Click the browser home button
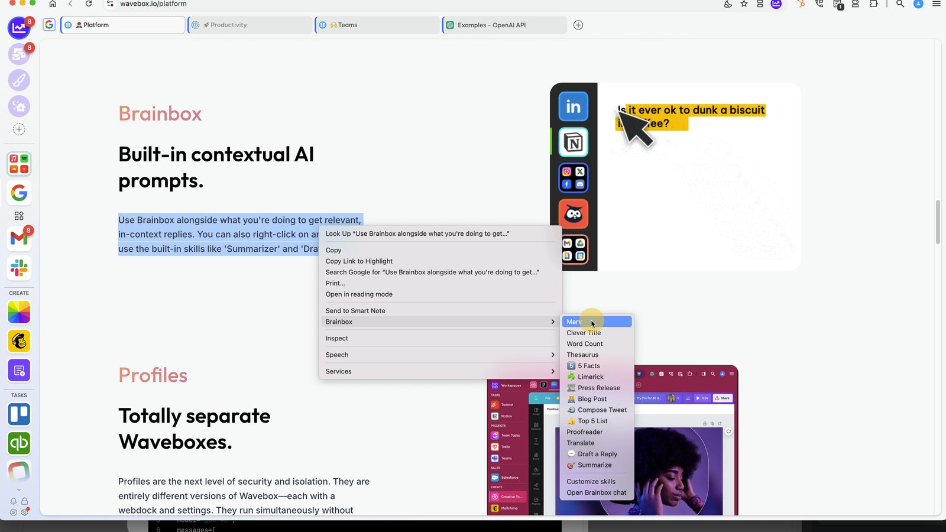Screen dimensions: 946x532 53,4
